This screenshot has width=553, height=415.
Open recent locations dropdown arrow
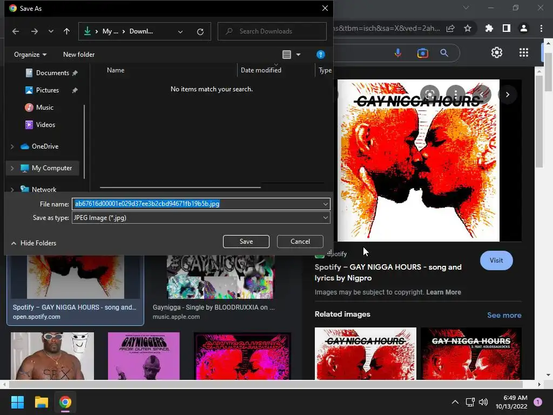[x=51, y=31]
